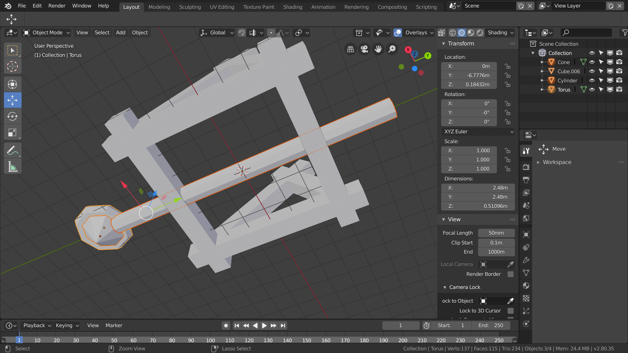The image size is (628, 353).
Task: Hide Torus object with eye icon
Action: pyautogui.click(x=592, y=90)
